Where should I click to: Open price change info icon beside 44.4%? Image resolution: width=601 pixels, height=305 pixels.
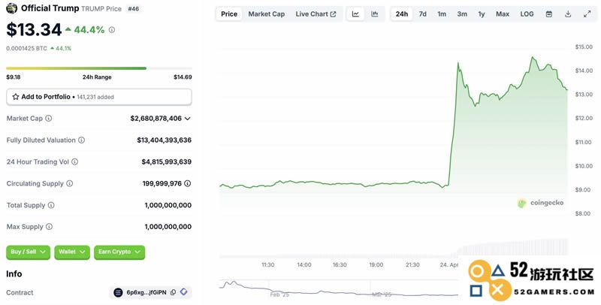111,29
